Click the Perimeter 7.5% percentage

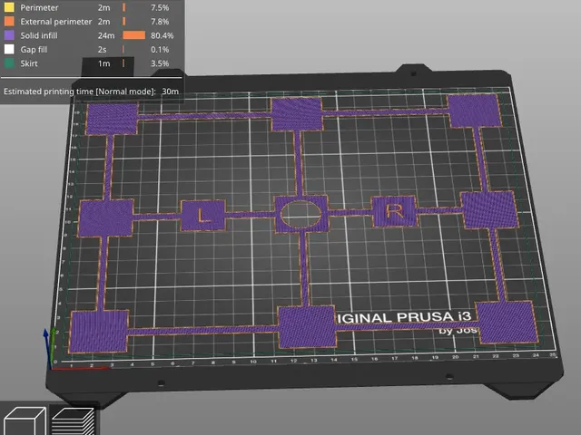[x=160, y=7]
